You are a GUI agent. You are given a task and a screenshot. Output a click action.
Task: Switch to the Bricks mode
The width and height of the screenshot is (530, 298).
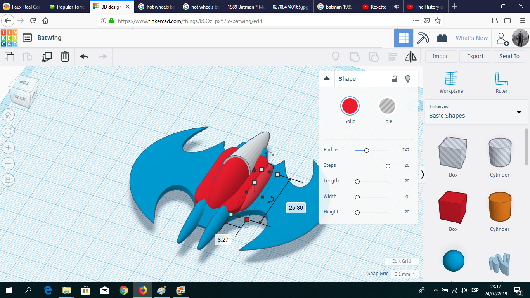point(442,38)
